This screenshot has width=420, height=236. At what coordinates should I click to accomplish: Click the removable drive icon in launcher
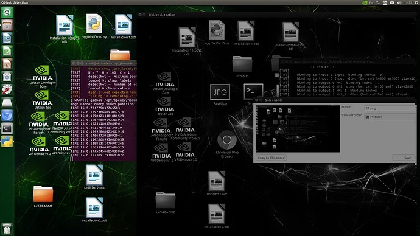[7, 102]
